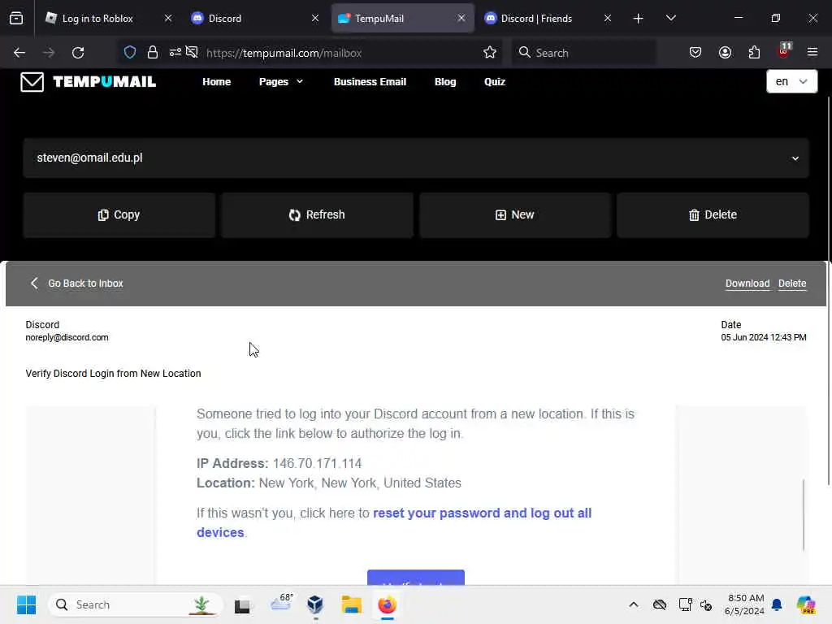Click the TEMPUMAIL logo text

click(x=105, y=82)
